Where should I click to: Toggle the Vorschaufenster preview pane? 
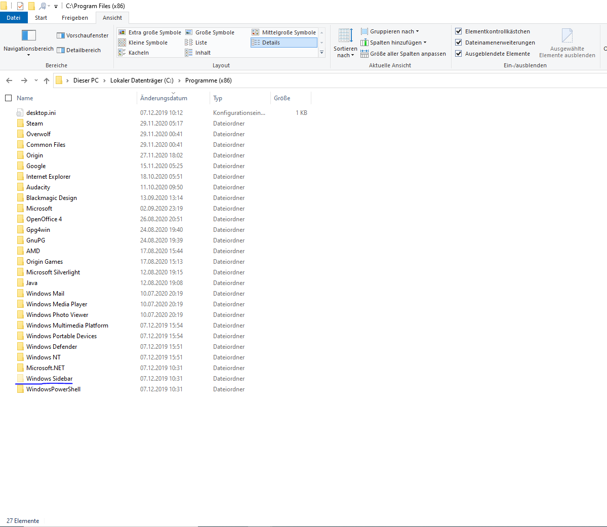(83, 35)
